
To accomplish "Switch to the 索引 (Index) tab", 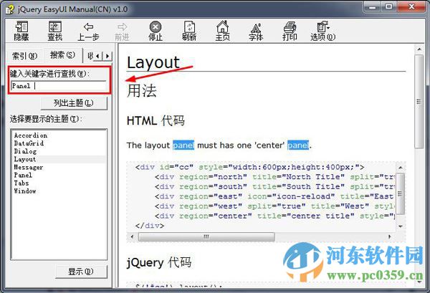I will tap(24, 56).
